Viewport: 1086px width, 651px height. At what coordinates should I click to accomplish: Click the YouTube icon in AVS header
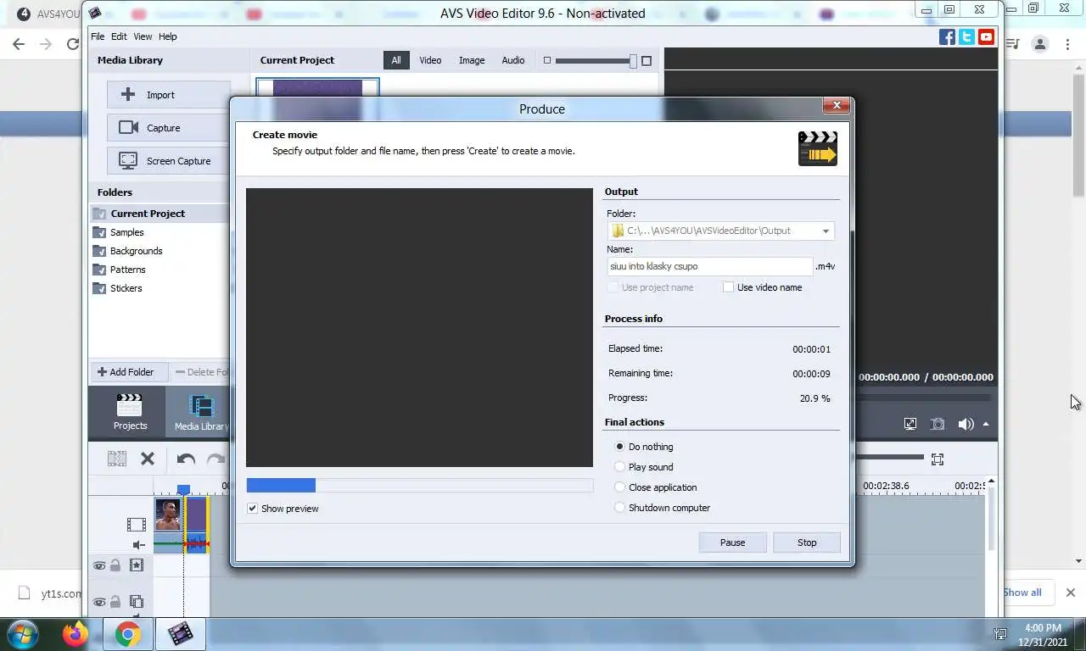[986, 36]
